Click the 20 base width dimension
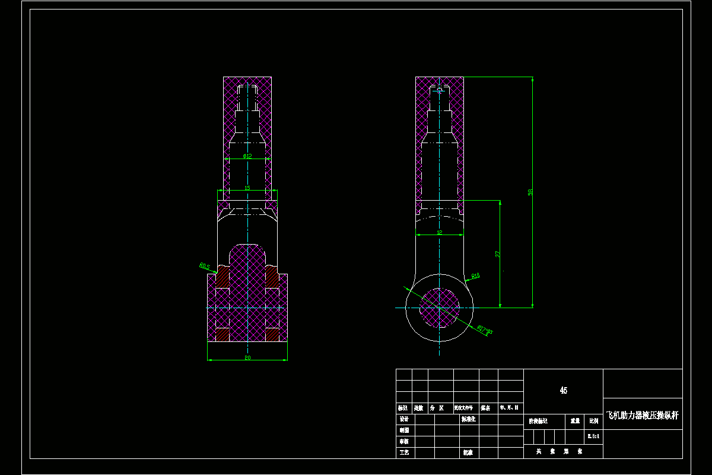Screen dimensions: 712x475 (x=247, y=357)
